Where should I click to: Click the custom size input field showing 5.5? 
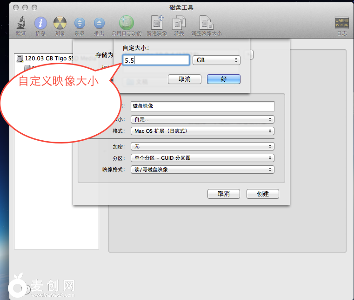coord(156,60)
